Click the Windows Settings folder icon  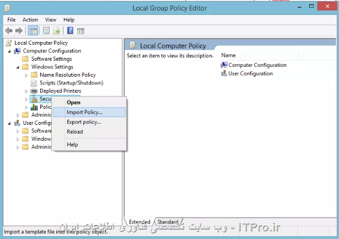(25, 67)
